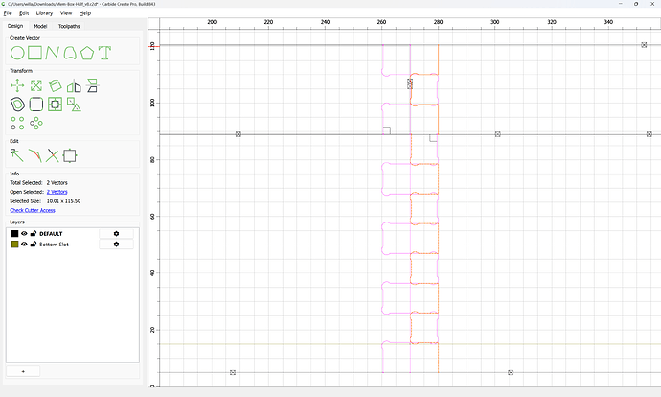Toggle visibility of the DEFAULT layer
Viewport: 661px width, 397px height.
24,233
